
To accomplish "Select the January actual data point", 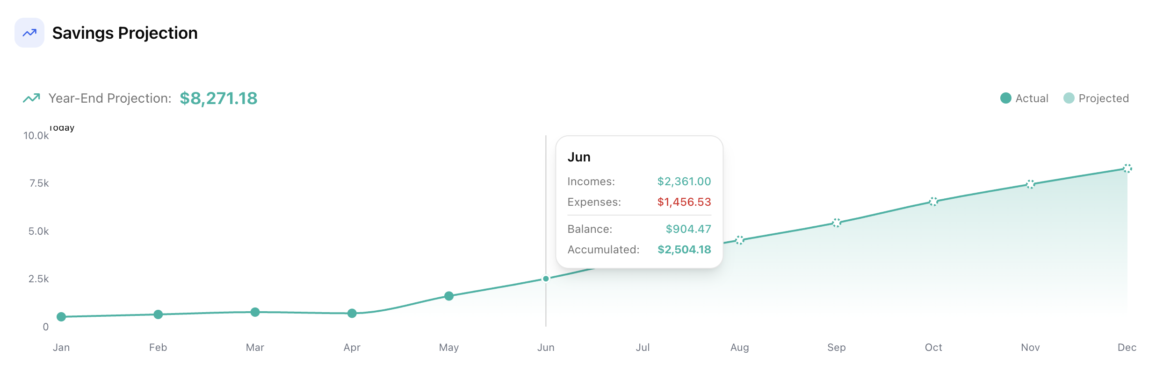I will pyautogui.click(x=62, y=317).
